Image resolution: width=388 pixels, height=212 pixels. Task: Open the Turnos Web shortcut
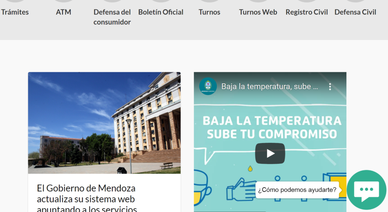tap(258, 12)
